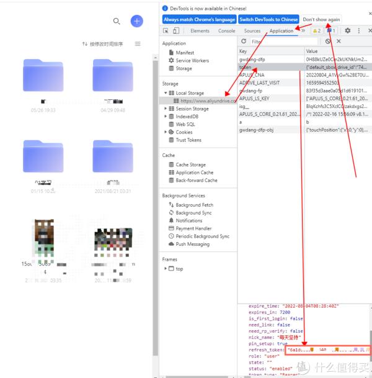The width and height of the screenshot is (372, 378).
Task: Clear all storage entries icon
Action: coord(328,41)
